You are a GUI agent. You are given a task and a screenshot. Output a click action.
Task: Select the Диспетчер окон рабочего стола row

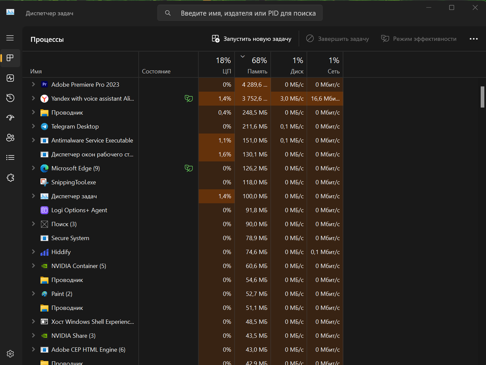pos(183,154)
